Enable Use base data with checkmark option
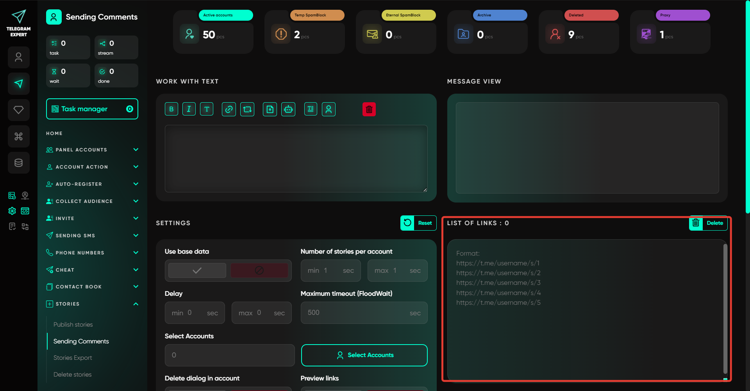Screen dimensions: 750x391 pos(197,270)
